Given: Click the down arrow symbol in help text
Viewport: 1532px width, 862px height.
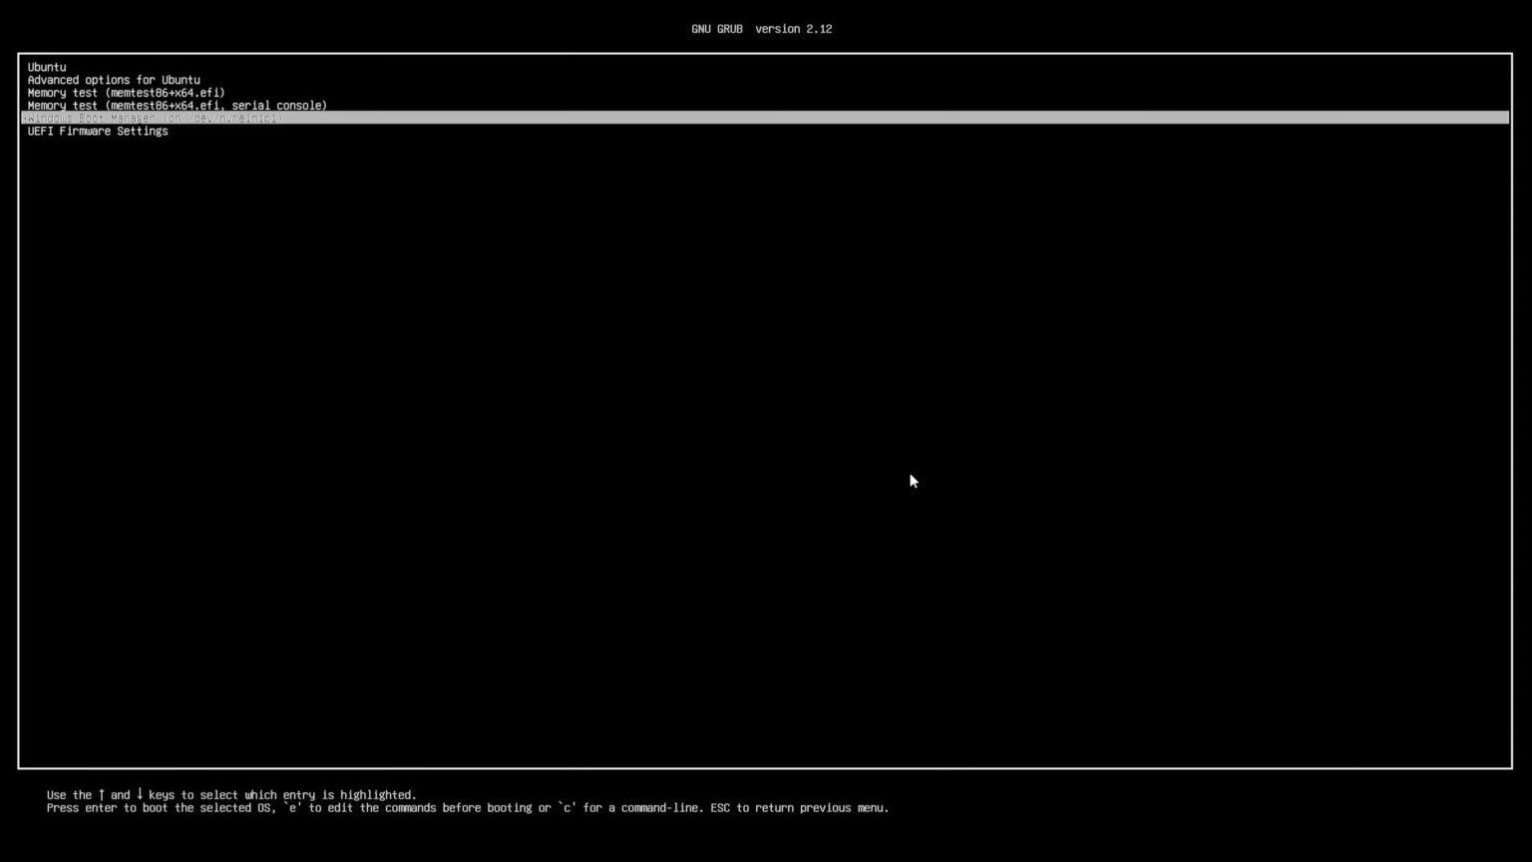Looking at the screenshot, I should tap(138, 794).
